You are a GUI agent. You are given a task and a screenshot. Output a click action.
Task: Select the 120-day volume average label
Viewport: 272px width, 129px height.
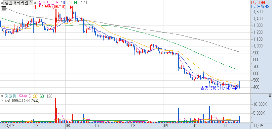(x=49, y=96)
